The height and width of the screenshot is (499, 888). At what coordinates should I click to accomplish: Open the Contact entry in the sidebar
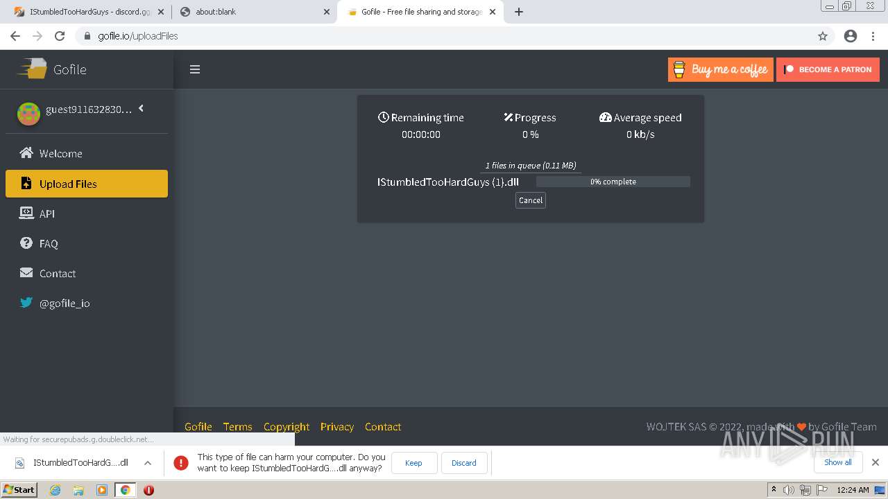(x=87, y=273)
